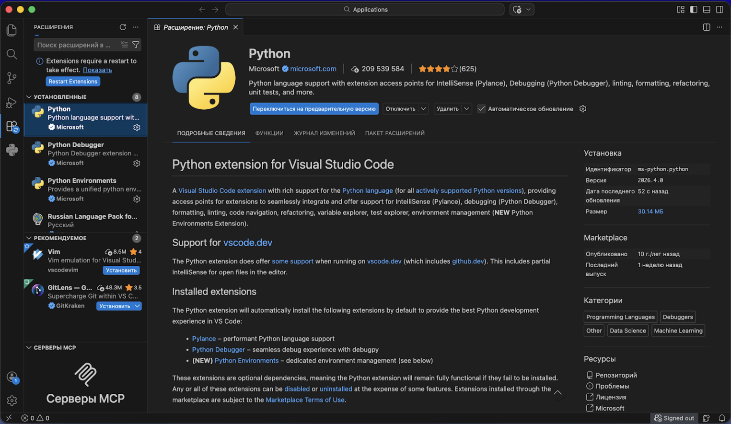Image resolution: width=731 pixels, height=424 pixels.
Task: Switch to the ФУНКЦИИ tab
Action: [269, 133]
